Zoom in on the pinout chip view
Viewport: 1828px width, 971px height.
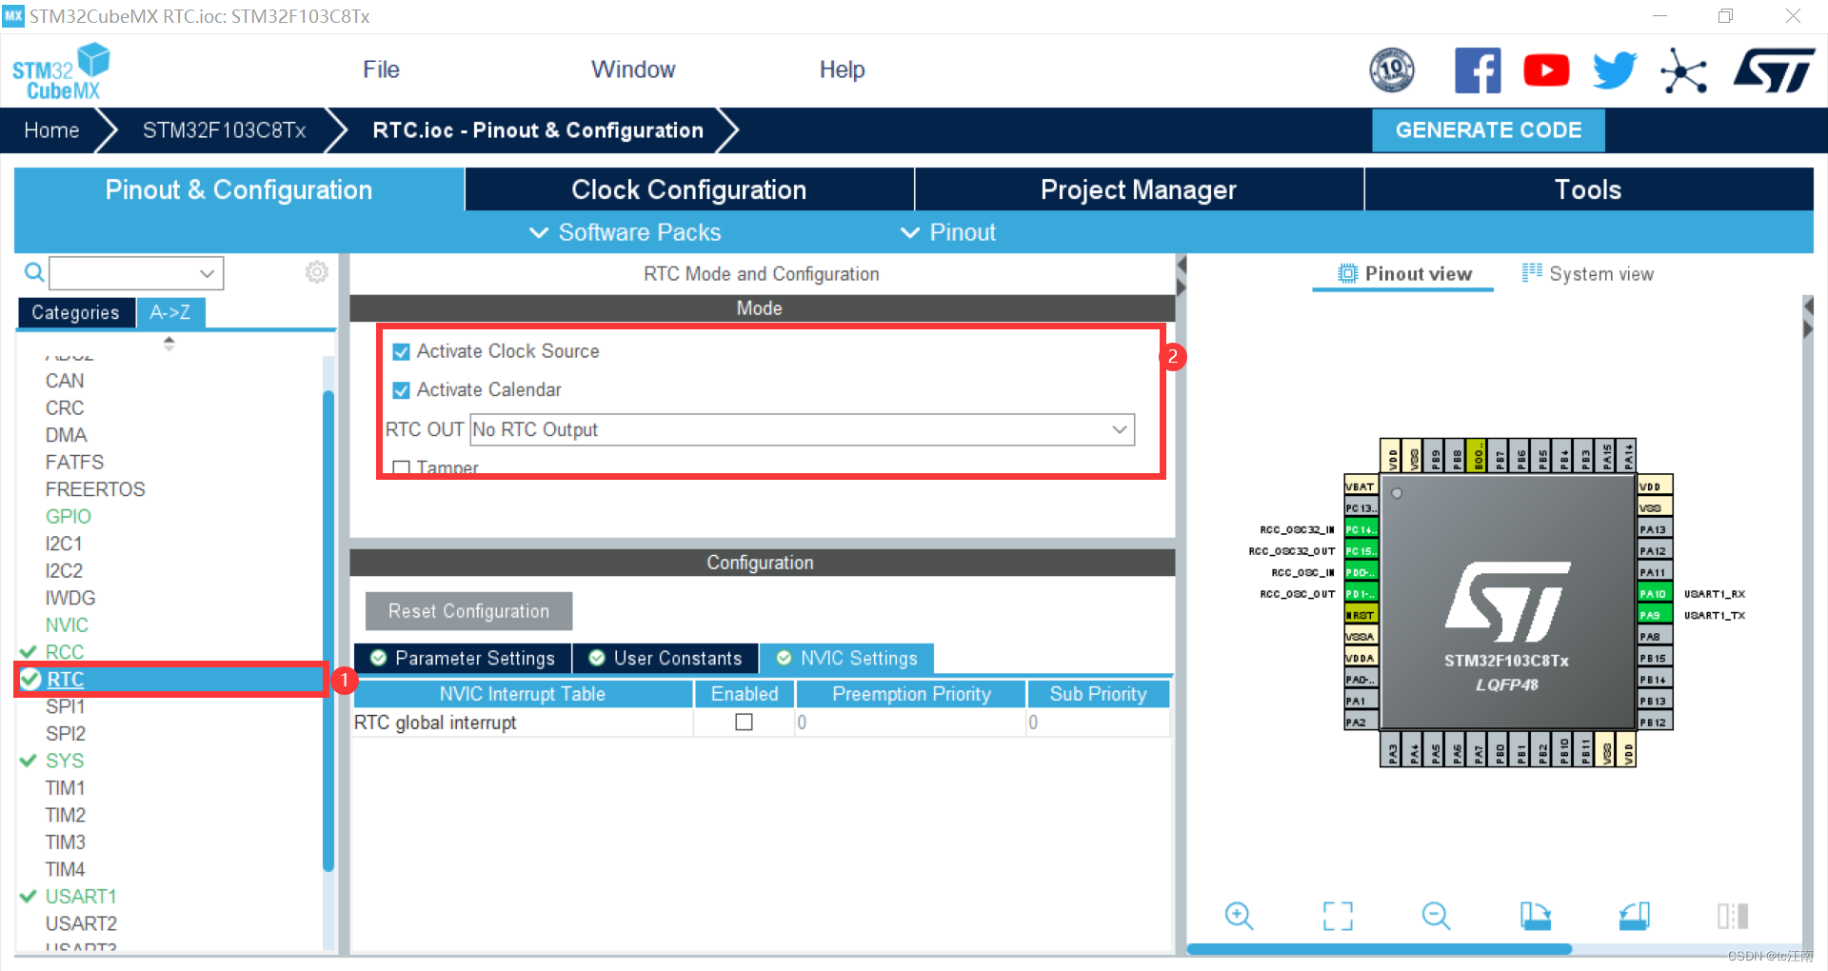pyautogui.click(x=1239, y=916)
